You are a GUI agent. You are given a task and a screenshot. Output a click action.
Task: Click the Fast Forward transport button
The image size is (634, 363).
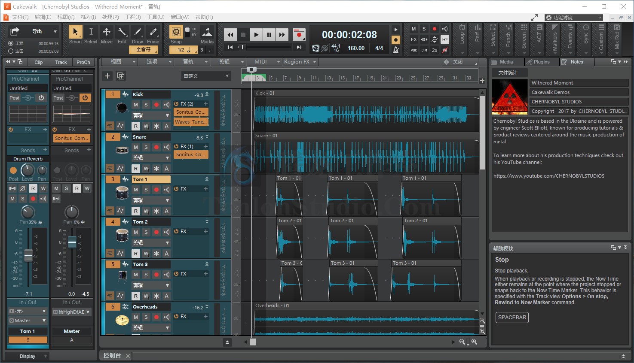tap(282, 35)
